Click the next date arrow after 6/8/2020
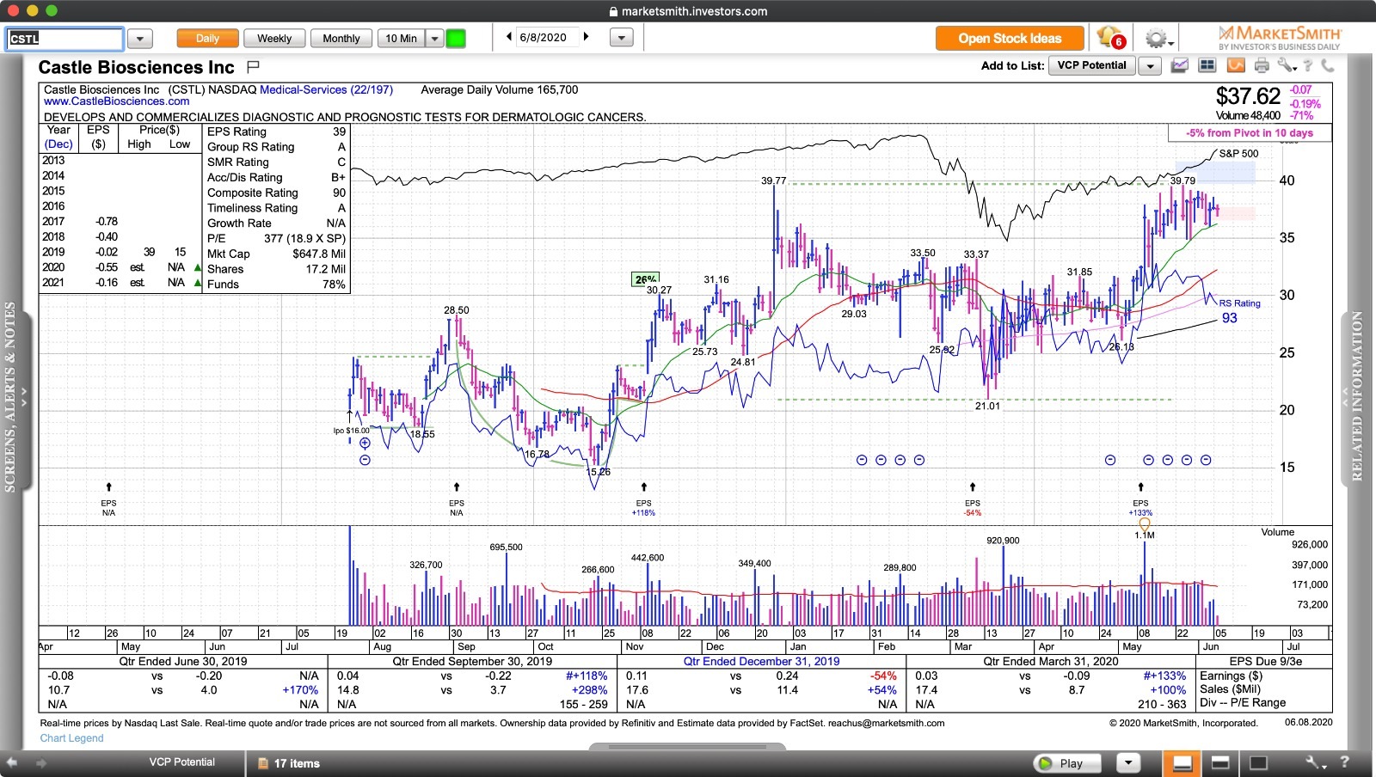 pyautogui.click(x=587, y=37)
